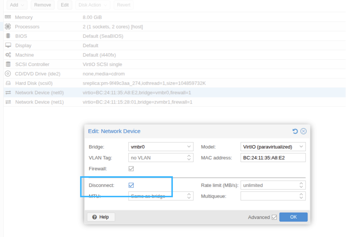Click the Hard Disk drive icon

[8, 83]
